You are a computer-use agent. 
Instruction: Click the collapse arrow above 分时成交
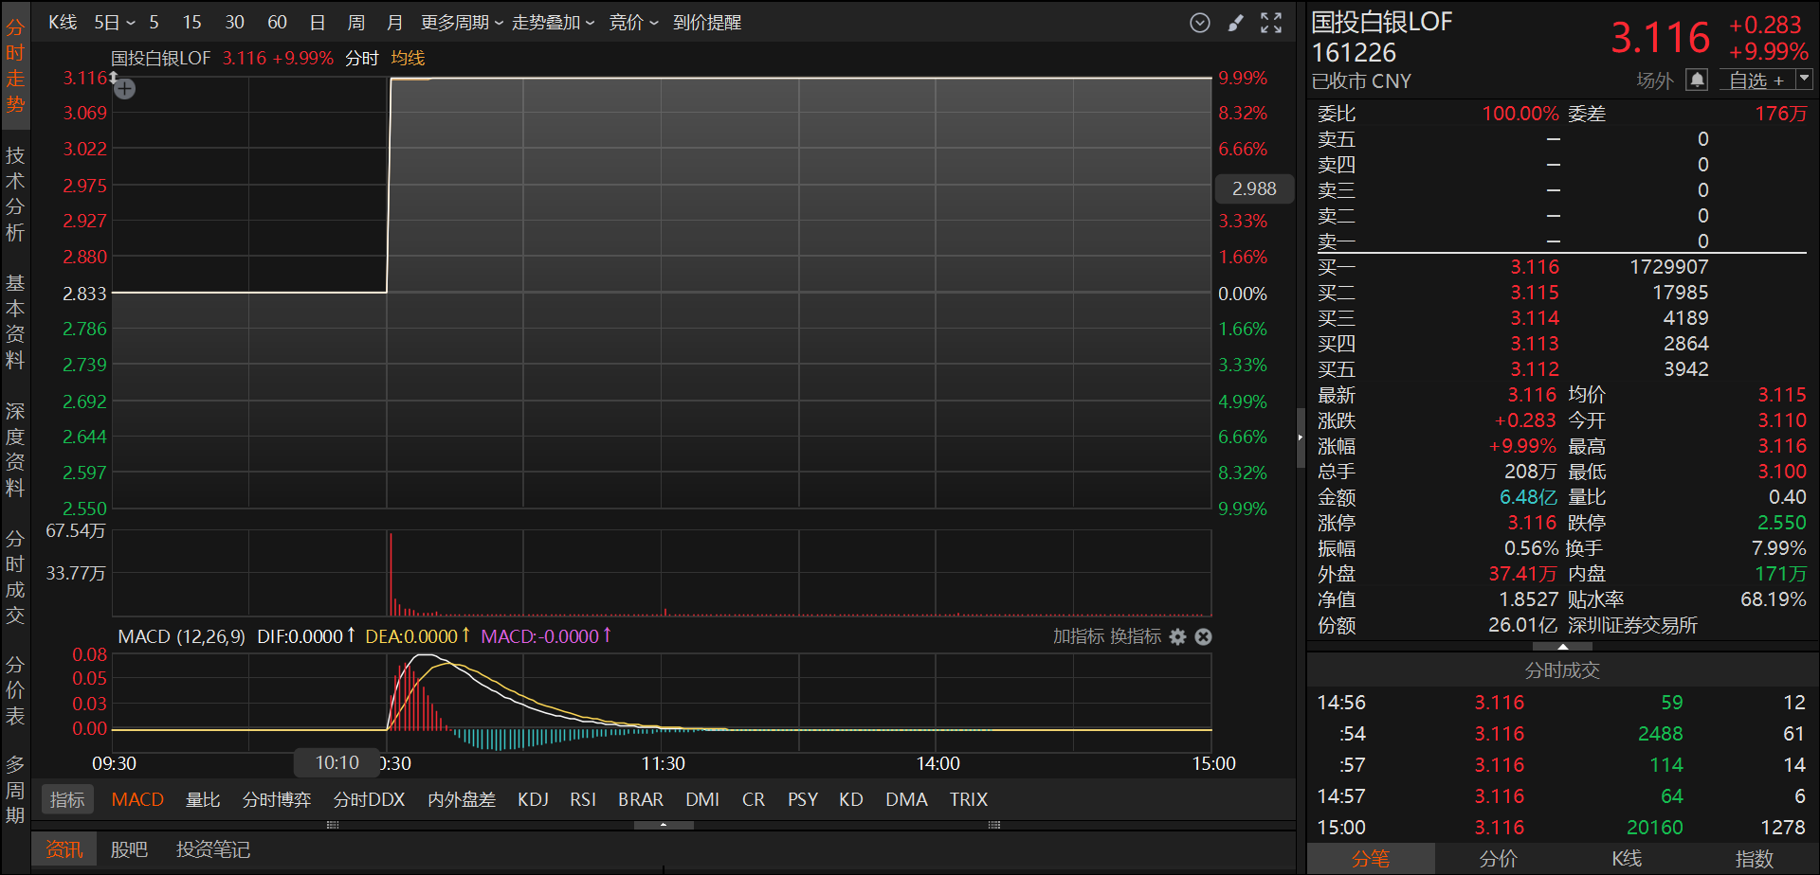point(1562,647)
